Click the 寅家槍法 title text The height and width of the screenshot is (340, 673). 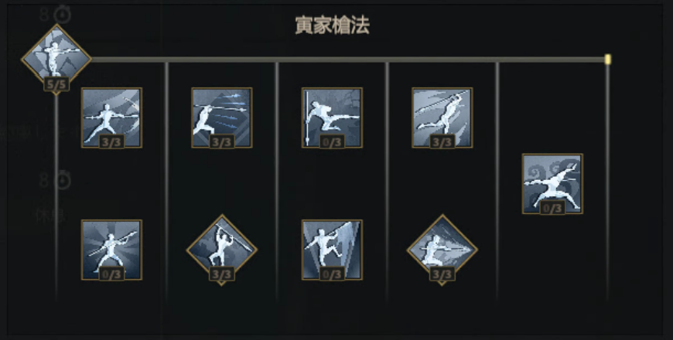332,25
